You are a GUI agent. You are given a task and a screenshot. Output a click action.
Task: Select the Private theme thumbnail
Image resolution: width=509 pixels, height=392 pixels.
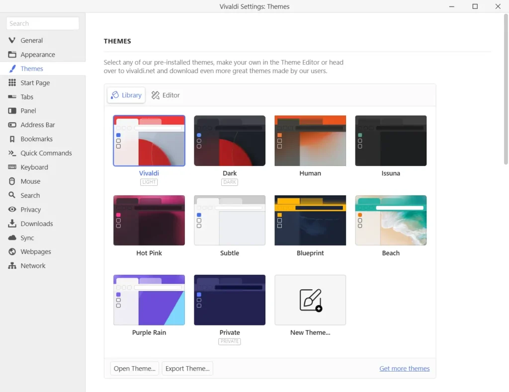(x=230, y=300)
